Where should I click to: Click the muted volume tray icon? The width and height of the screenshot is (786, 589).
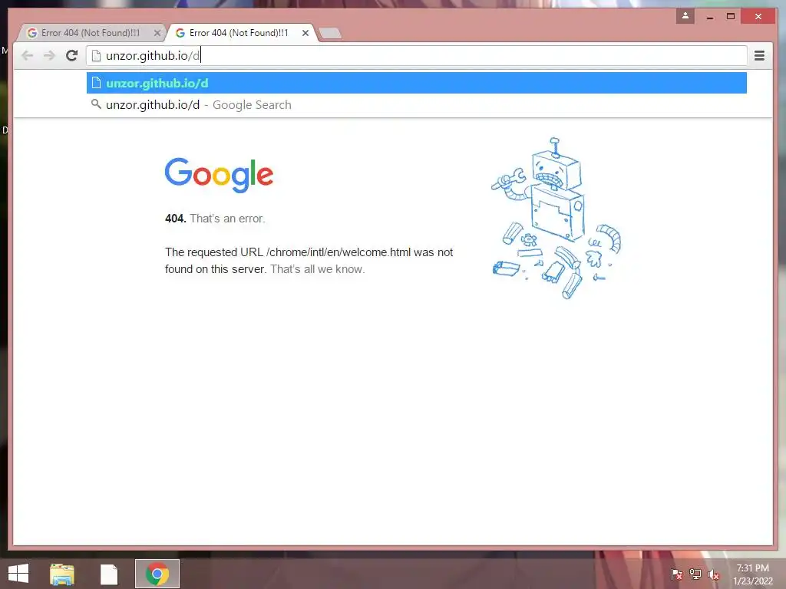(714, 574)
